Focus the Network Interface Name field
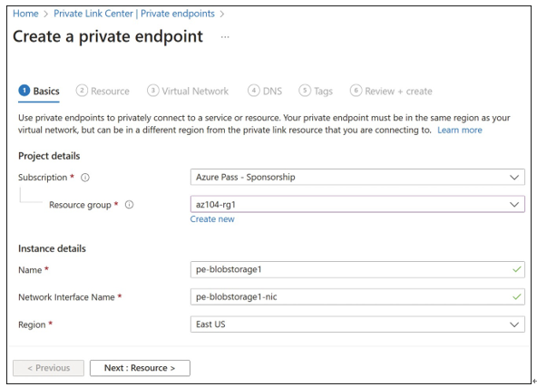This screenshot has height=387, width=537. [357, 297]
